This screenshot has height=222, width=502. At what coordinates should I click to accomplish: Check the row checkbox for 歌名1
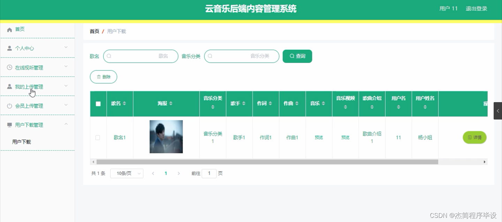98,137
